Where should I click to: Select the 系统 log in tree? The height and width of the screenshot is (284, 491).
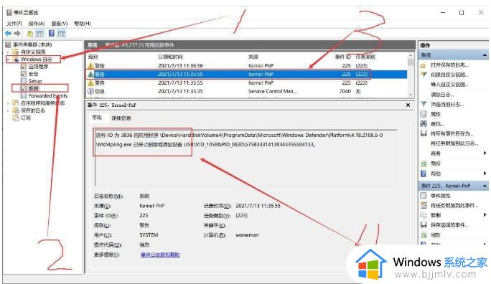point(33,88)
